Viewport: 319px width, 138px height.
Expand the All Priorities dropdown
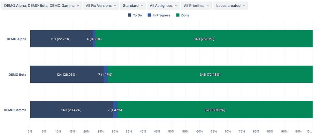196,6
